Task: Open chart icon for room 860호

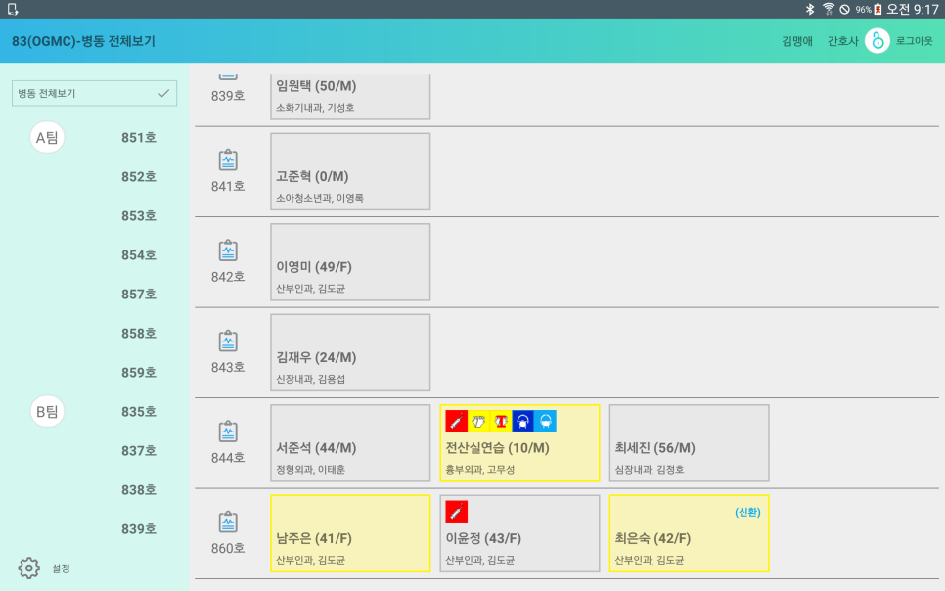Action: (228, 523)
